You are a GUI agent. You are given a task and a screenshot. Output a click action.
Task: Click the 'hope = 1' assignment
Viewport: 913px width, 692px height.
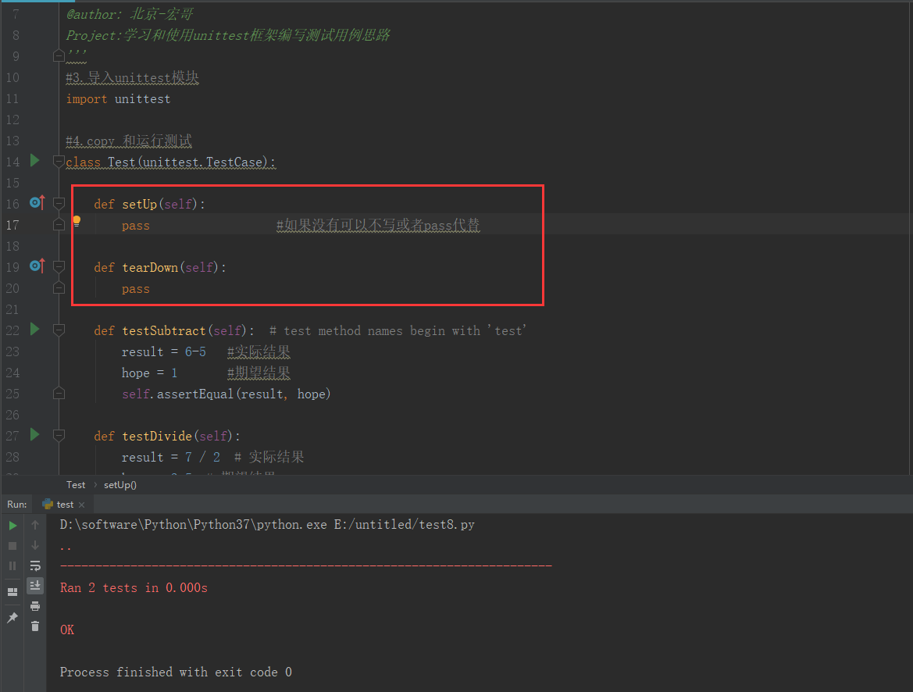[150, 373]
